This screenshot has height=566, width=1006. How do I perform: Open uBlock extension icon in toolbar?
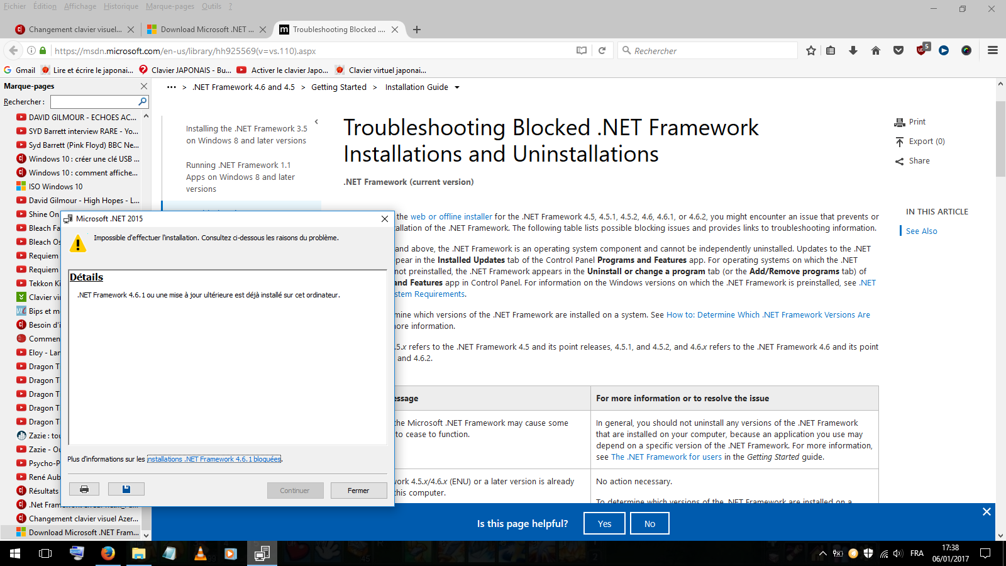tap(922, 50)
